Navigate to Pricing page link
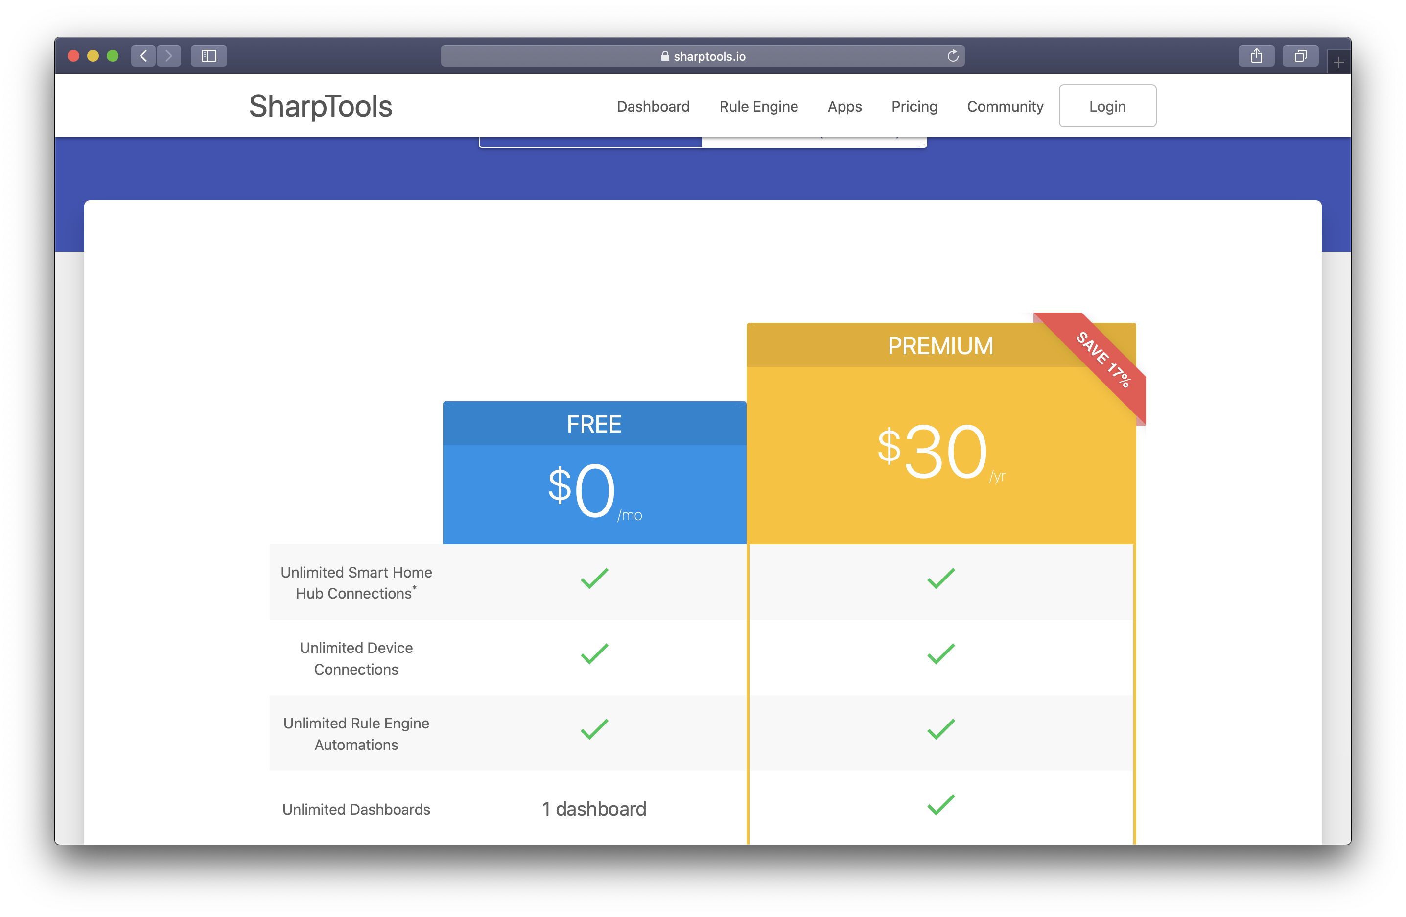Image resolution: width=1406 pixels, height=917 pixels. tap(914, 106)
